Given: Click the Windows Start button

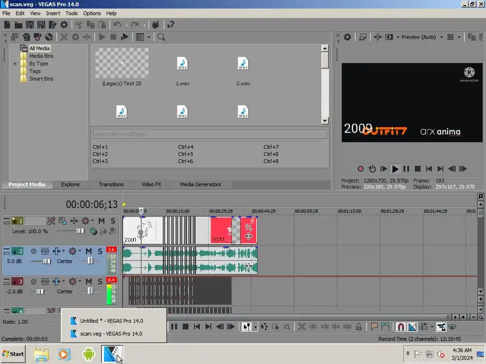Looking at the screenshot, I should tap(13, 354).
